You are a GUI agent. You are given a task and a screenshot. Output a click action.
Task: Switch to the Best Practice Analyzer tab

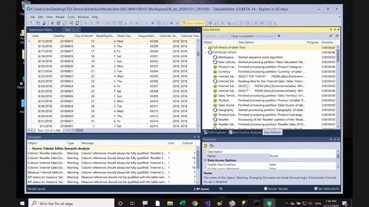244,132
